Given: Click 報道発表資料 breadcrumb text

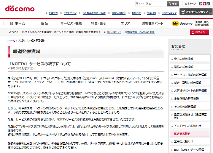Looking at the screenshot, I should pyautogui.click(x=38, y=41).
